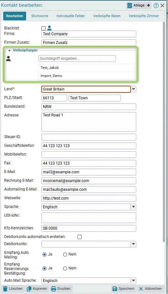Select Ja for Empfang Auto Mailing
168x294 pixels.
(44, 255)
